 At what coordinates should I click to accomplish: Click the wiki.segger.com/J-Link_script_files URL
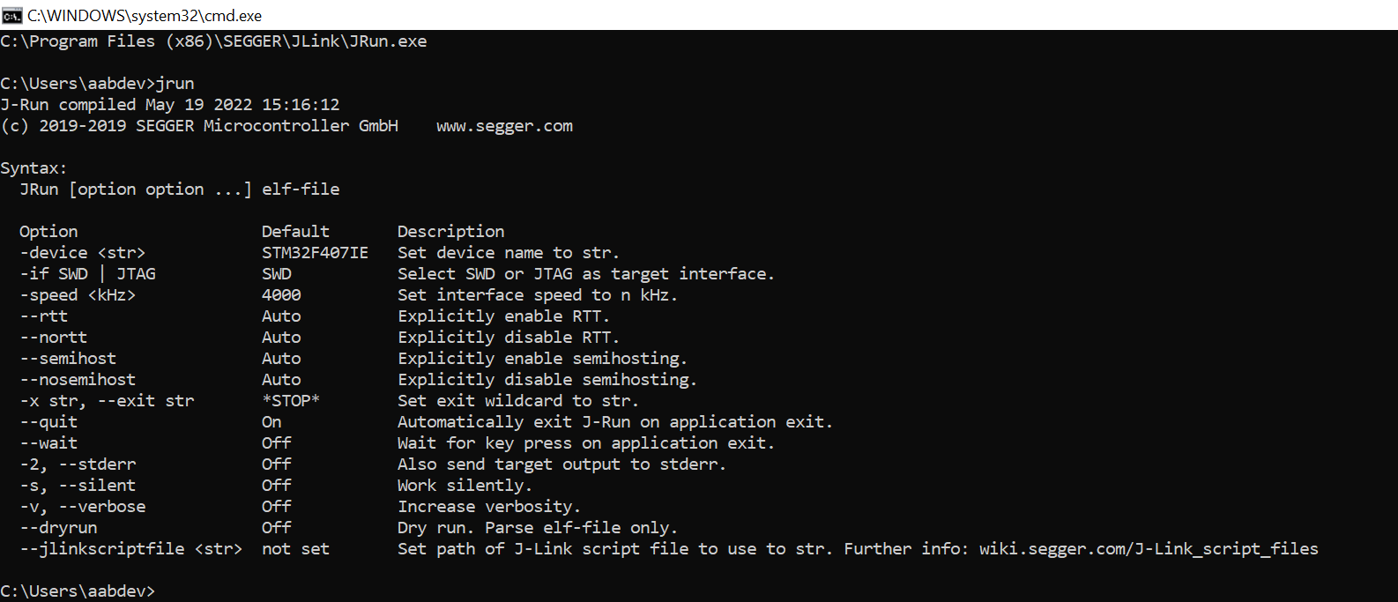click(x=1148, y=549)
